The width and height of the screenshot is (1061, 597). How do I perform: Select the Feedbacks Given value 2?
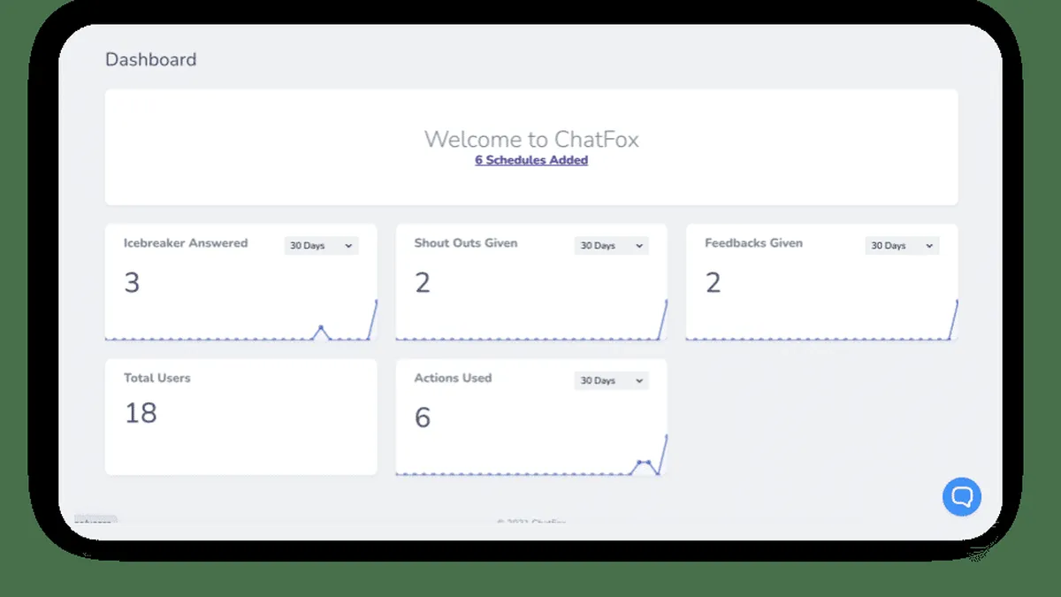[714, 282]
